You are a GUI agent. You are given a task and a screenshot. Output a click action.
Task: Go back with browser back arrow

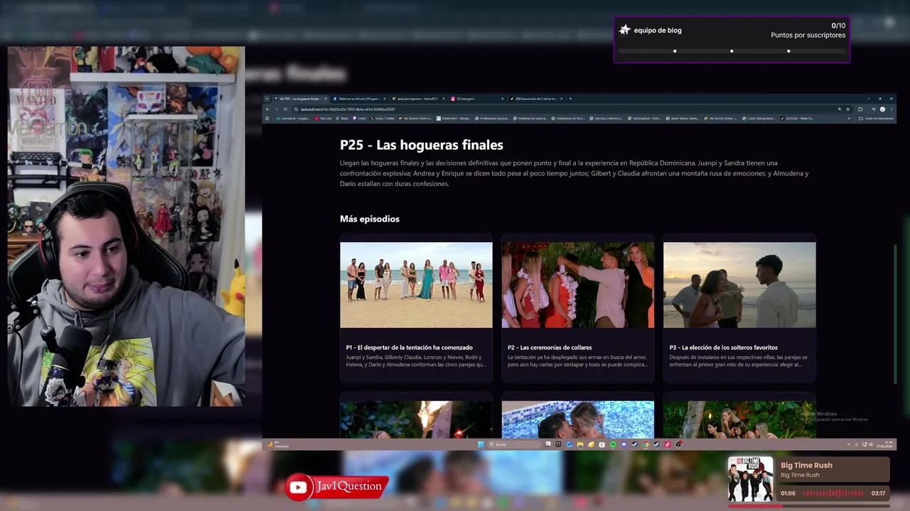267,109
